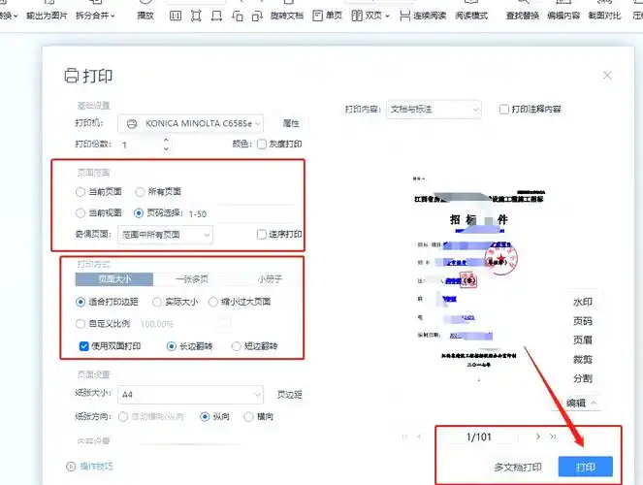Click the print copies field showing 1
This screenshot has width=643, height=485.
pos(140,145)
